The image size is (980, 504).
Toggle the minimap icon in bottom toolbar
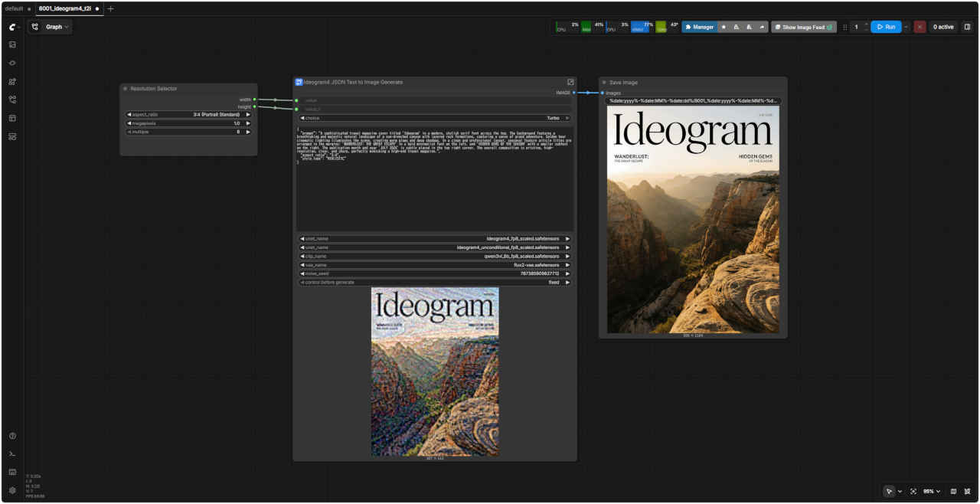coord(953,491)
